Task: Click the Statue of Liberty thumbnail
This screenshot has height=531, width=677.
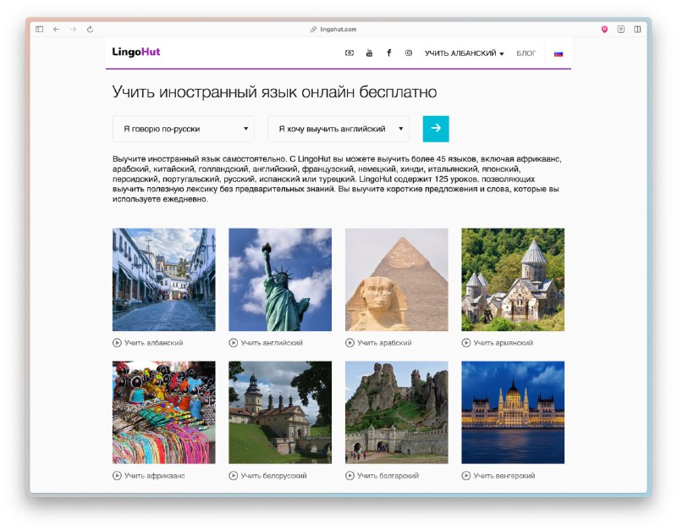Action: click(280, 279)
